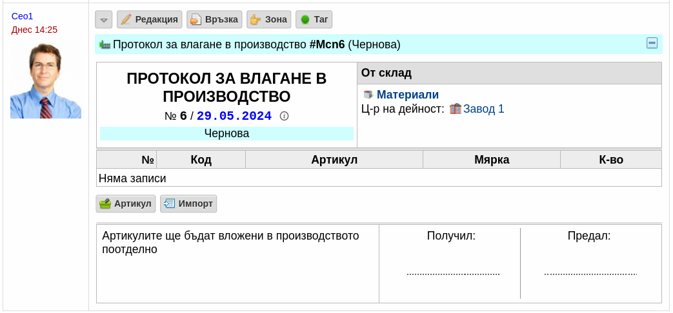
Task: Open the dropdown arrow before Редакция
Action: 103,20
